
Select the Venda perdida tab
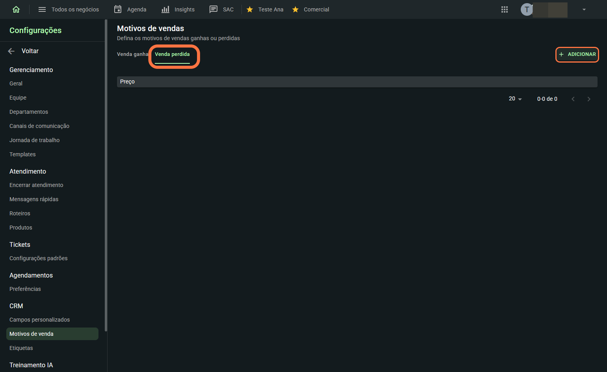(172, 54)
